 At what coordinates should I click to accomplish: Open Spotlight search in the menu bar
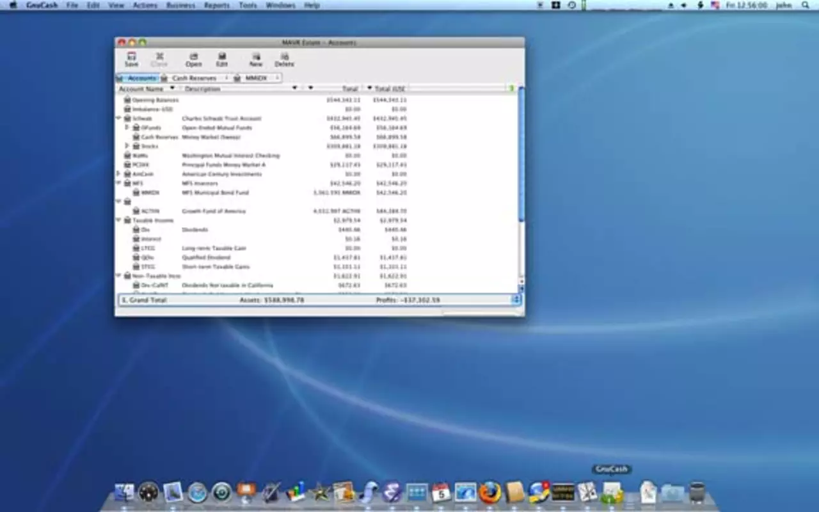click(805, 5)
